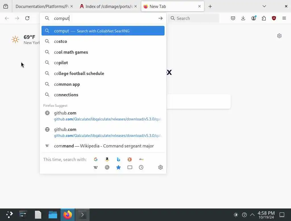Click the go arrow in the address bar

point(160,18)
